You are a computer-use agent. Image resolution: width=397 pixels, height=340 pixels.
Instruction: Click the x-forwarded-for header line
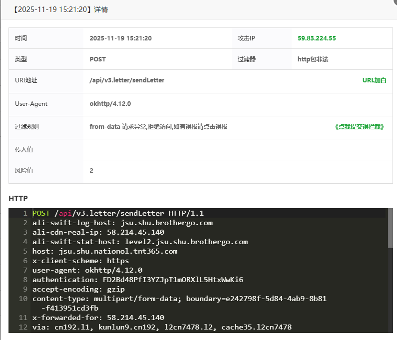click(x=98, y=318)
